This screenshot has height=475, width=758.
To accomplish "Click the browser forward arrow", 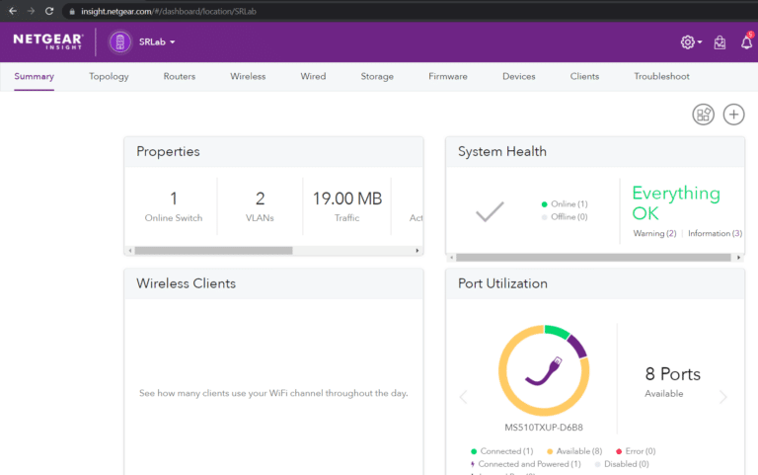I will tap(31, 11).
